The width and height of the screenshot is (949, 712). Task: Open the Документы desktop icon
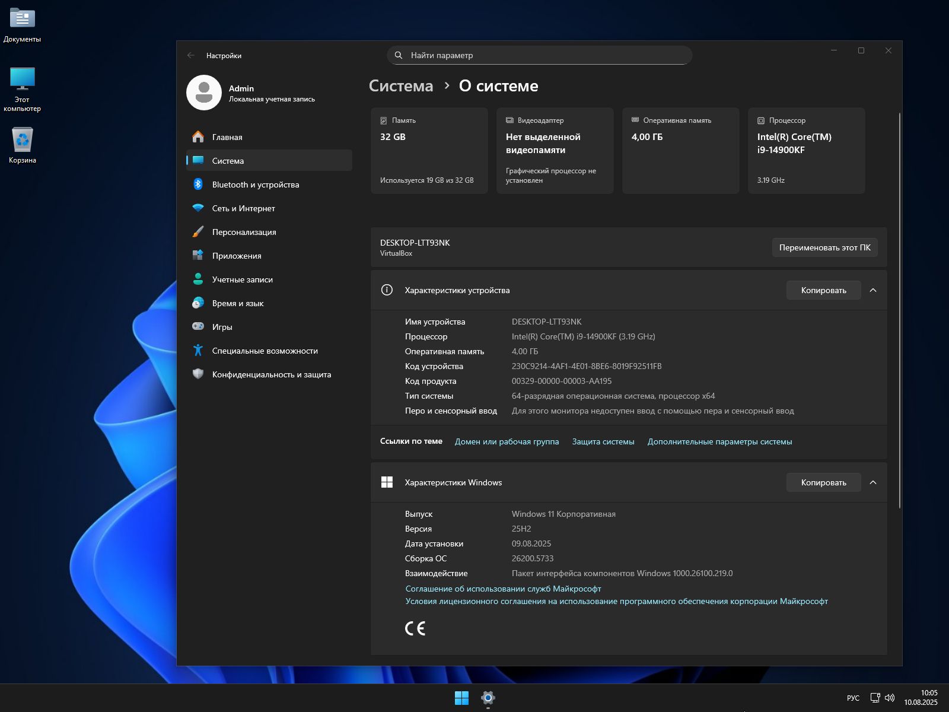pyautogui.click(x=22, y=26)
